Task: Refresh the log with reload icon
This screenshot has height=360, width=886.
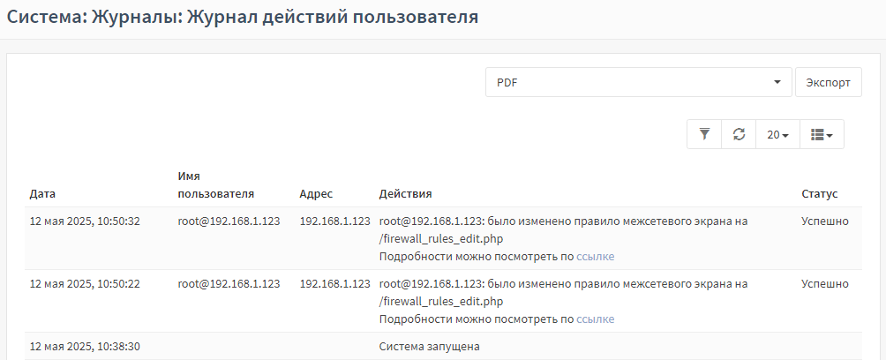Action: coord(739,134)
